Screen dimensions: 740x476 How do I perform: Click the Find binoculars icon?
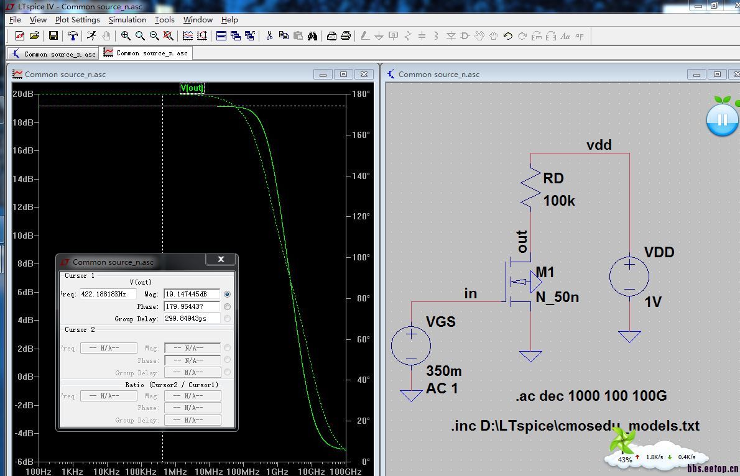click(313, 36)
